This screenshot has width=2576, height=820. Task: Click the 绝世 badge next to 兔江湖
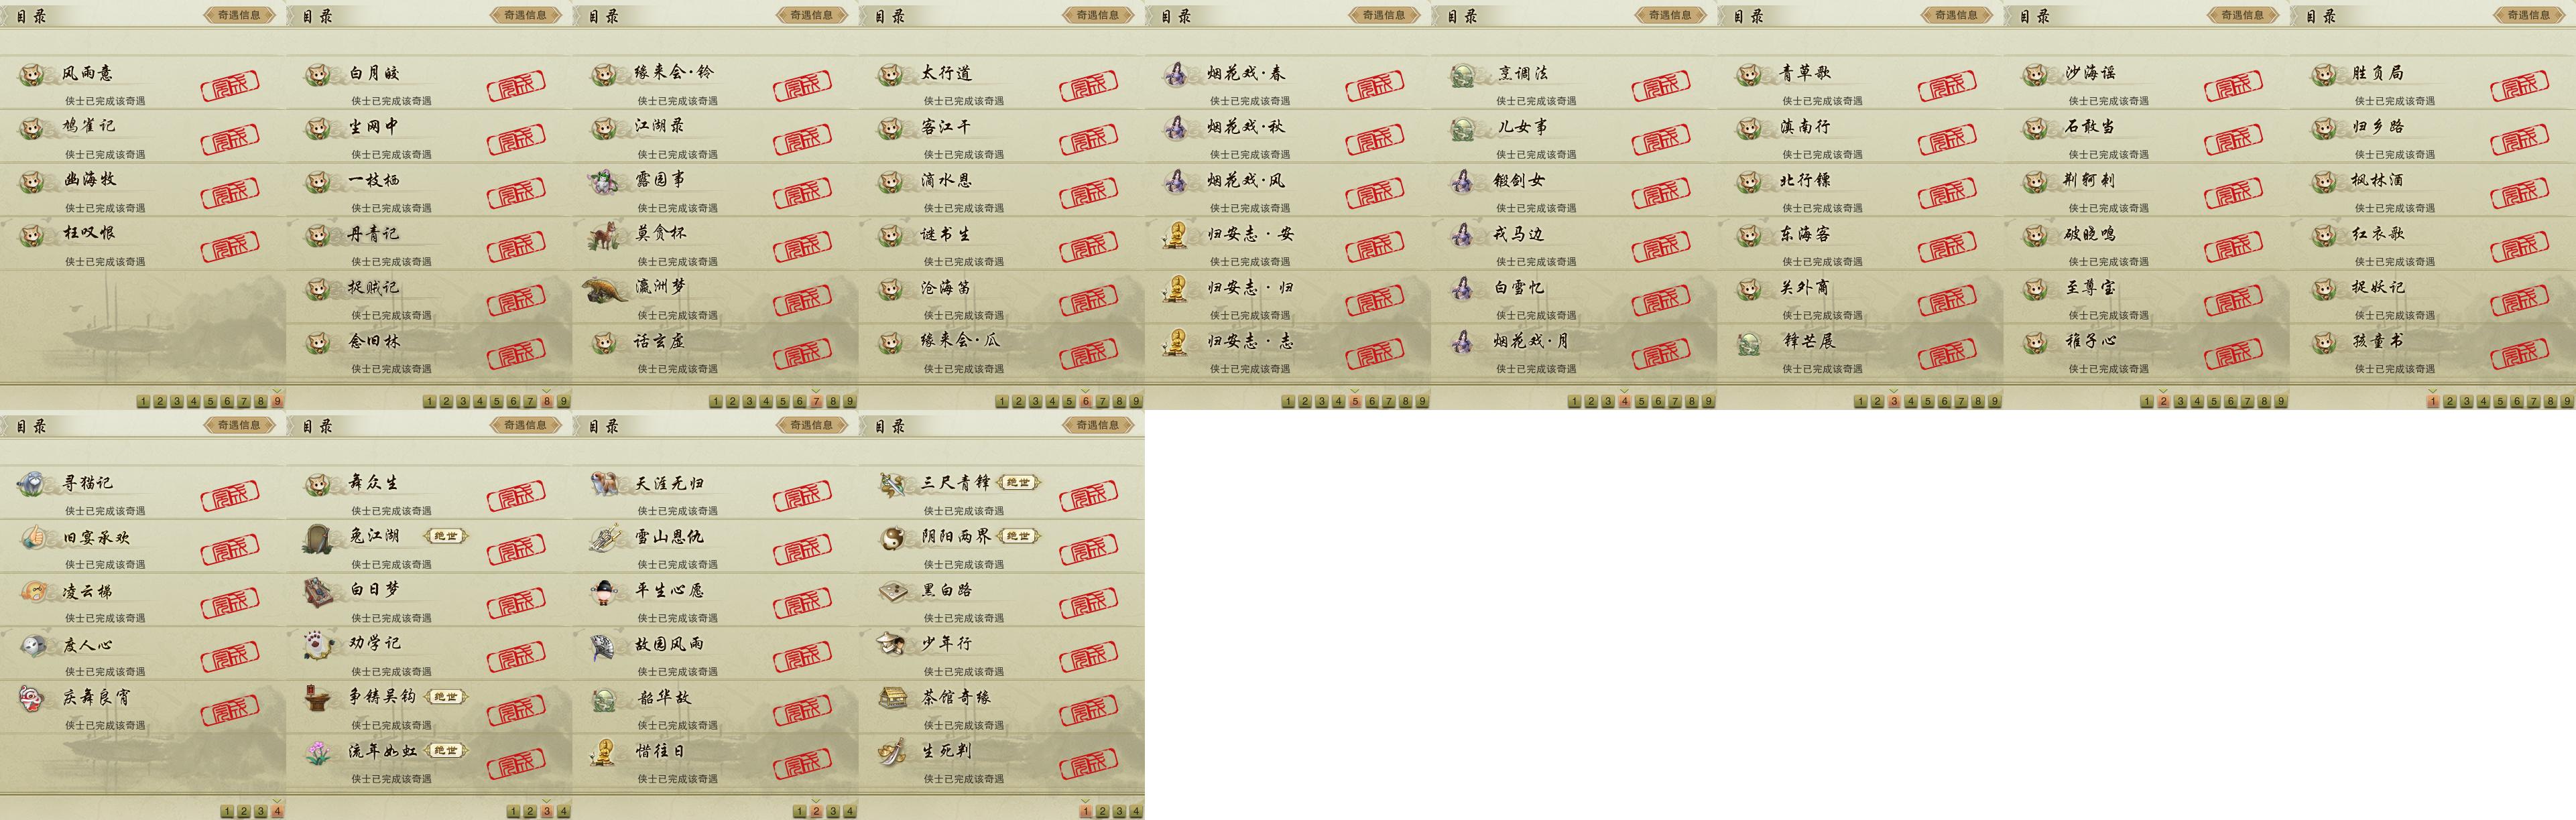coord(446,536)
